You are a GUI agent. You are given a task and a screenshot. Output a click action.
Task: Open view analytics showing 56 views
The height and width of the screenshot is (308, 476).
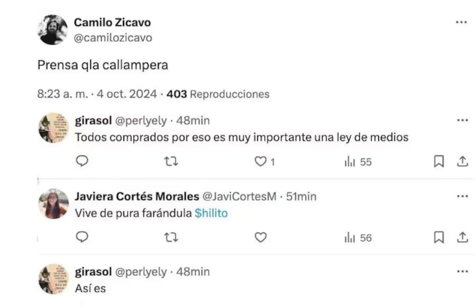coord(357,237)
